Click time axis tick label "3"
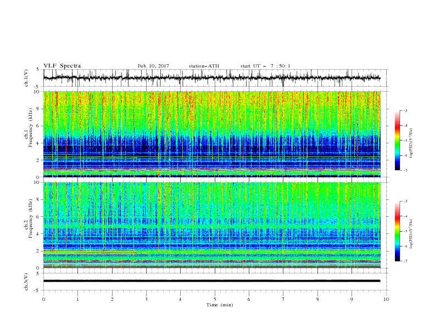The image size is (435, 336). [x=146, y=299]
